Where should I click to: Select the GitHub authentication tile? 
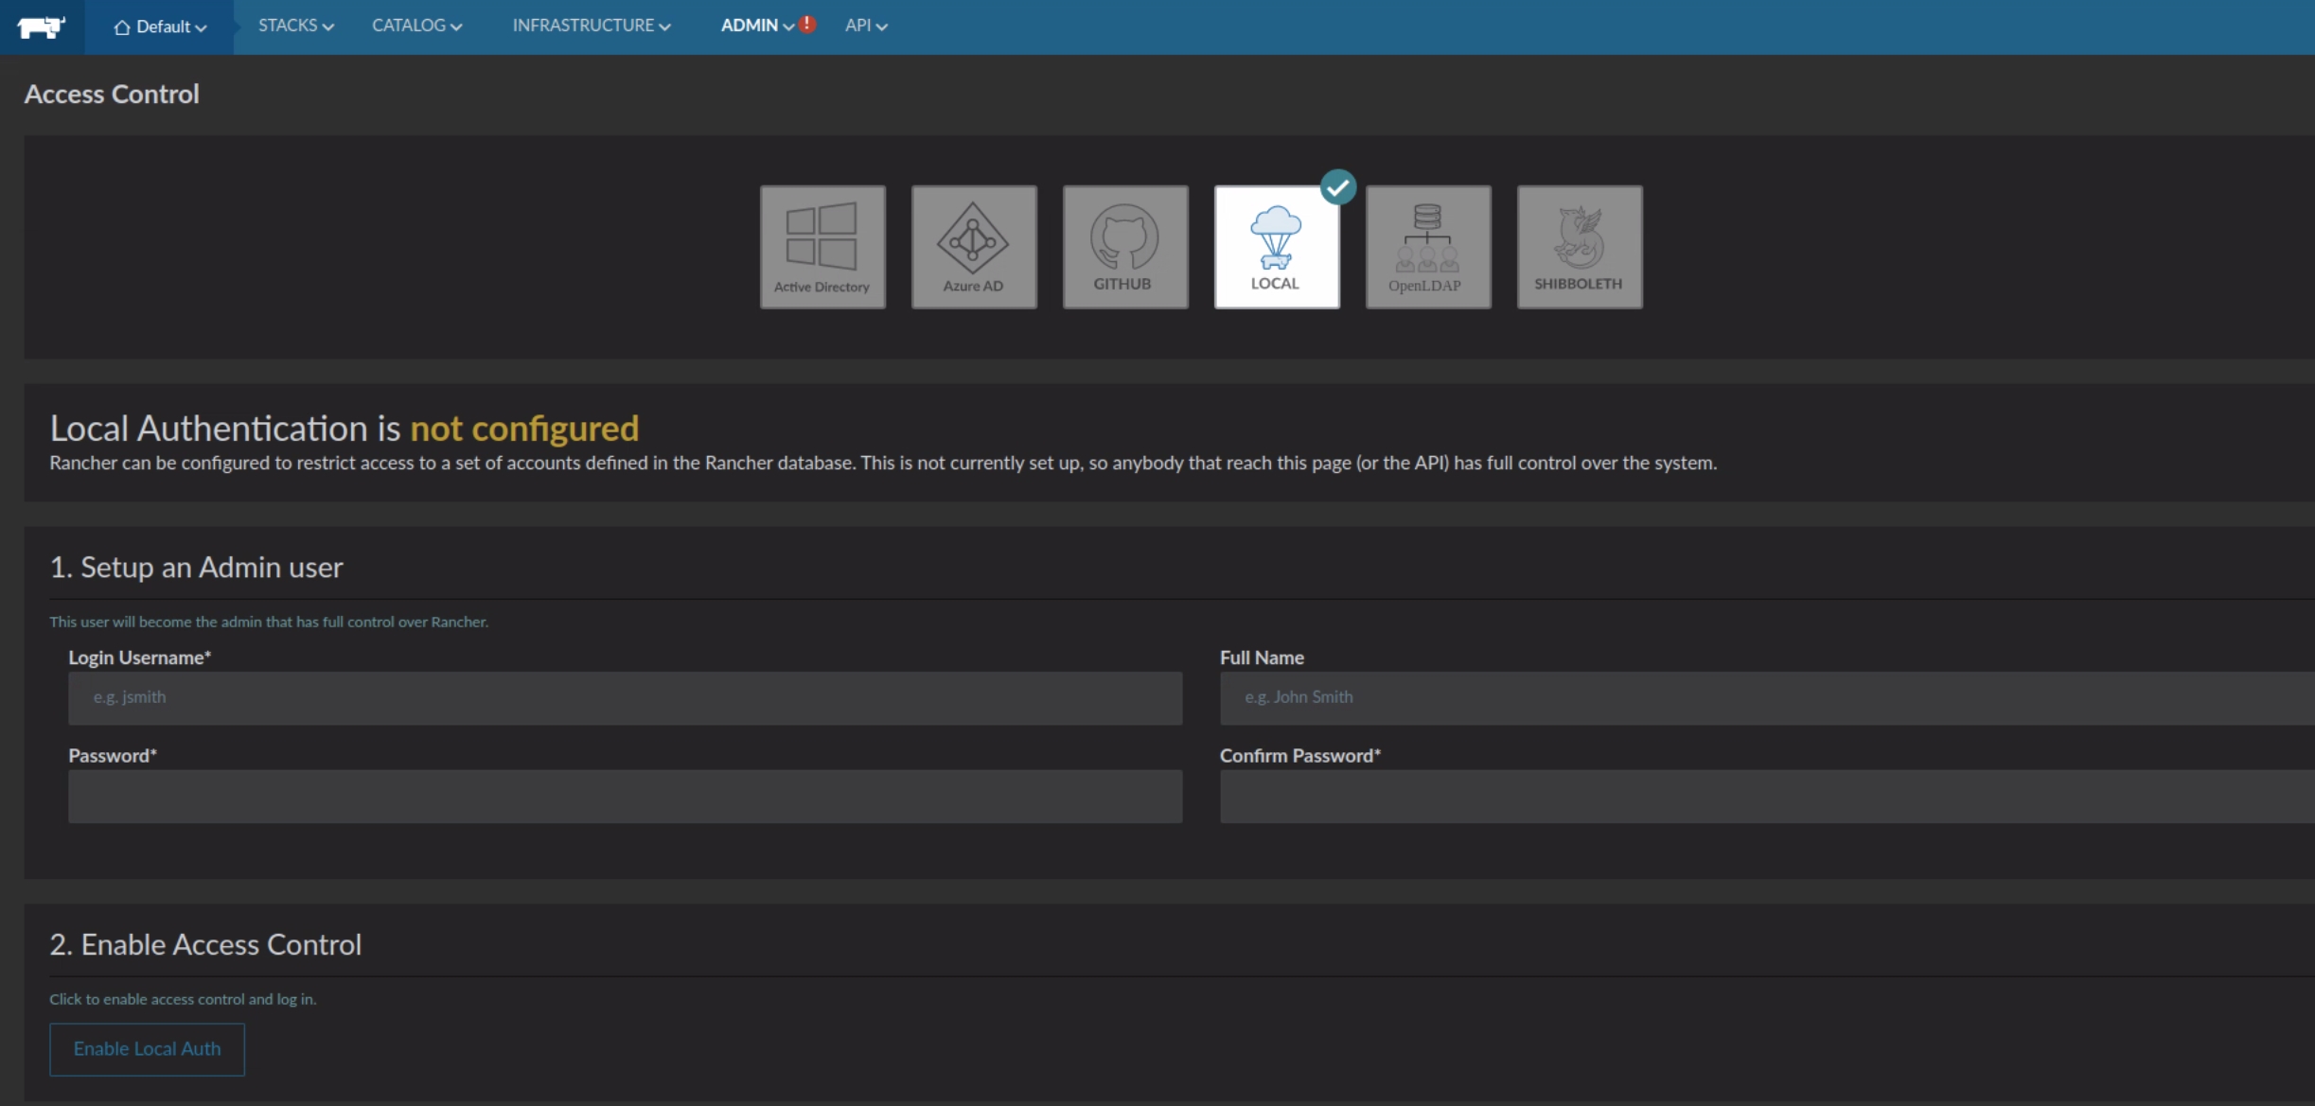point(1125,247)
